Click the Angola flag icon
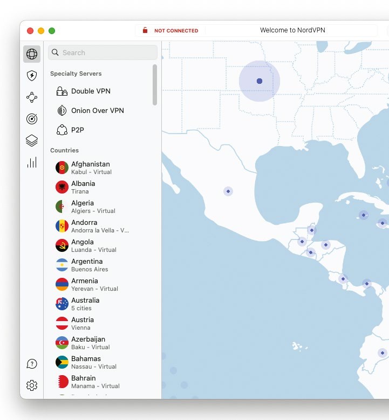The height and width of the screenshot is (420, 389). coord(62,245)
